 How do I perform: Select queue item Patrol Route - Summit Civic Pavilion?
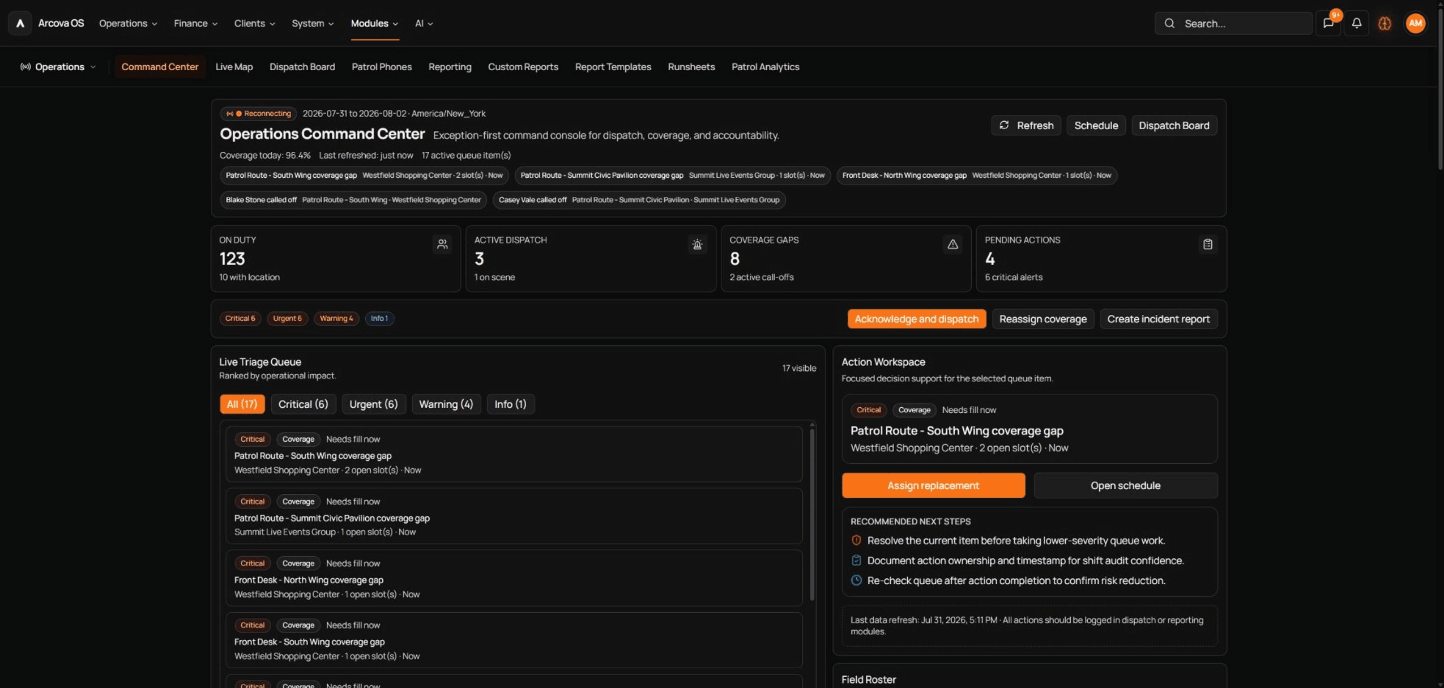[514, 516]
